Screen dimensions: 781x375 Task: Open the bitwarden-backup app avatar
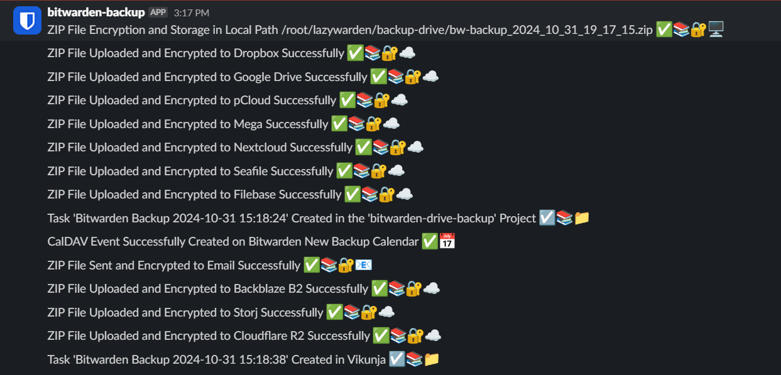[x=27, y=20]
